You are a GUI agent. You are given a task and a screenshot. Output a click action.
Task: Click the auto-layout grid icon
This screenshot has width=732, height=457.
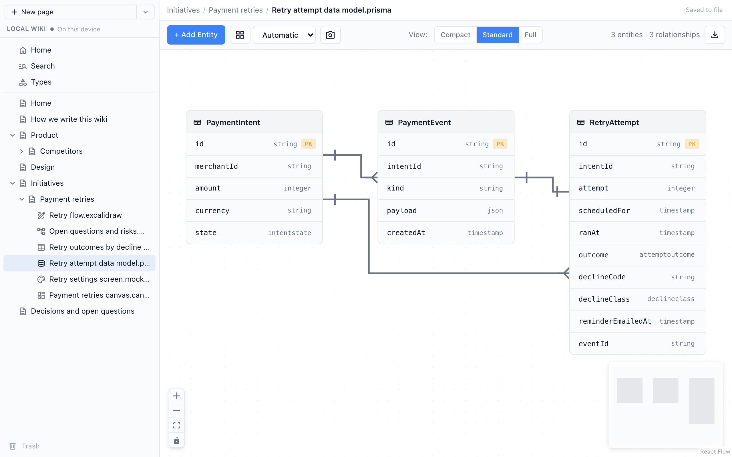pos(240,35)
